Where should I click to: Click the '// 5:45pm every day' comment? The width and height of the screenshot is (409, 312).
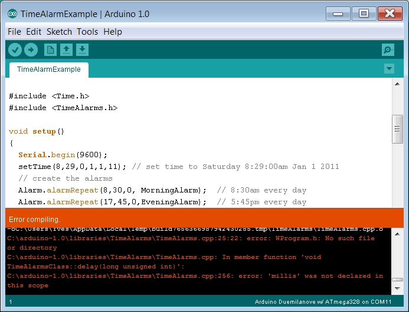pos(261,202)
